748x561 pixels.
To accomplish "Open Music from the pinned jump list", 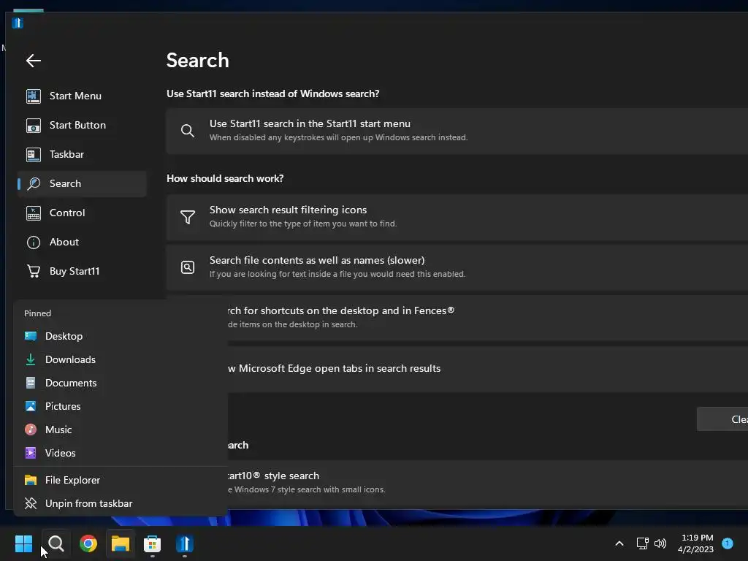I will click(x=121, y=430).
